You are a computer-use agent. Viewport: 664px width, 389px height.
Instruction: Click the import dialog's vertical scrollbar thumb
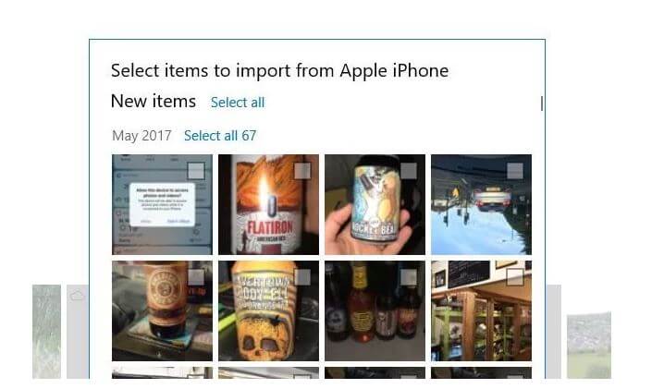pyautogui.click(x=542, y=103)
